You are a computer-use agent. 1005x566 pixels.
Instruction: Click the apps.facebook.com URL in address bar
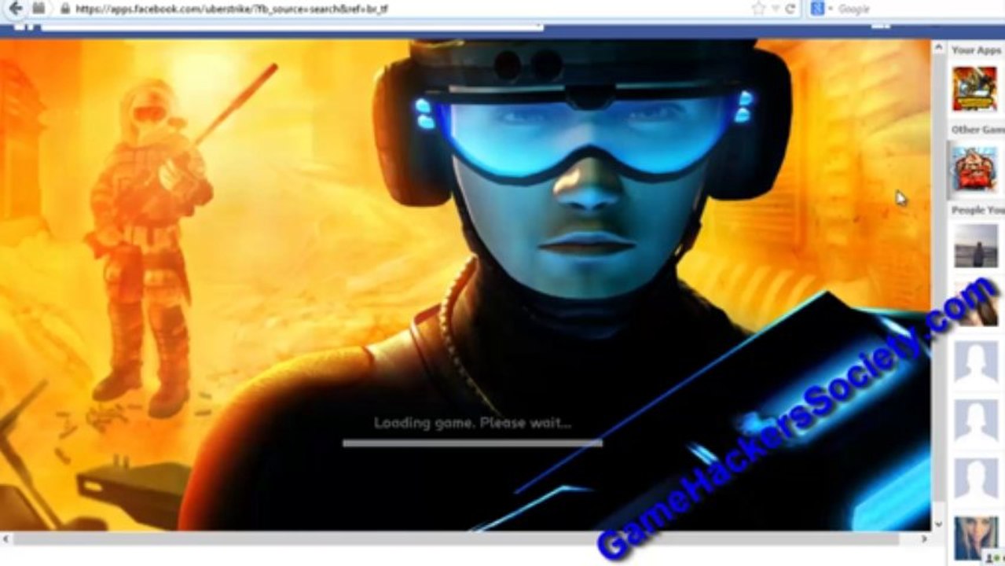pyautogui.click(x=231, y=9)
